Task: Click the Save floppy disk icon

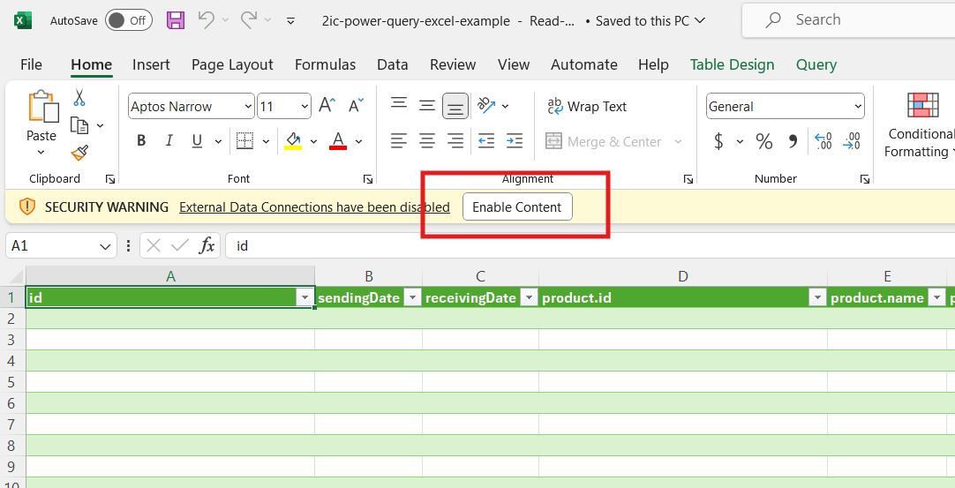Action: pyautogui.click(x=176, y=20)
